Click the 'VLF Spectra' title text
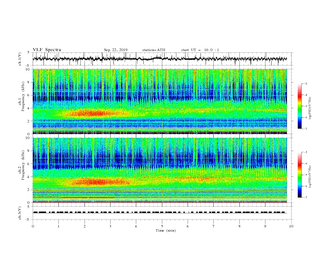The image size is (328, 254). pyautogui.click(x=47, y=50)
